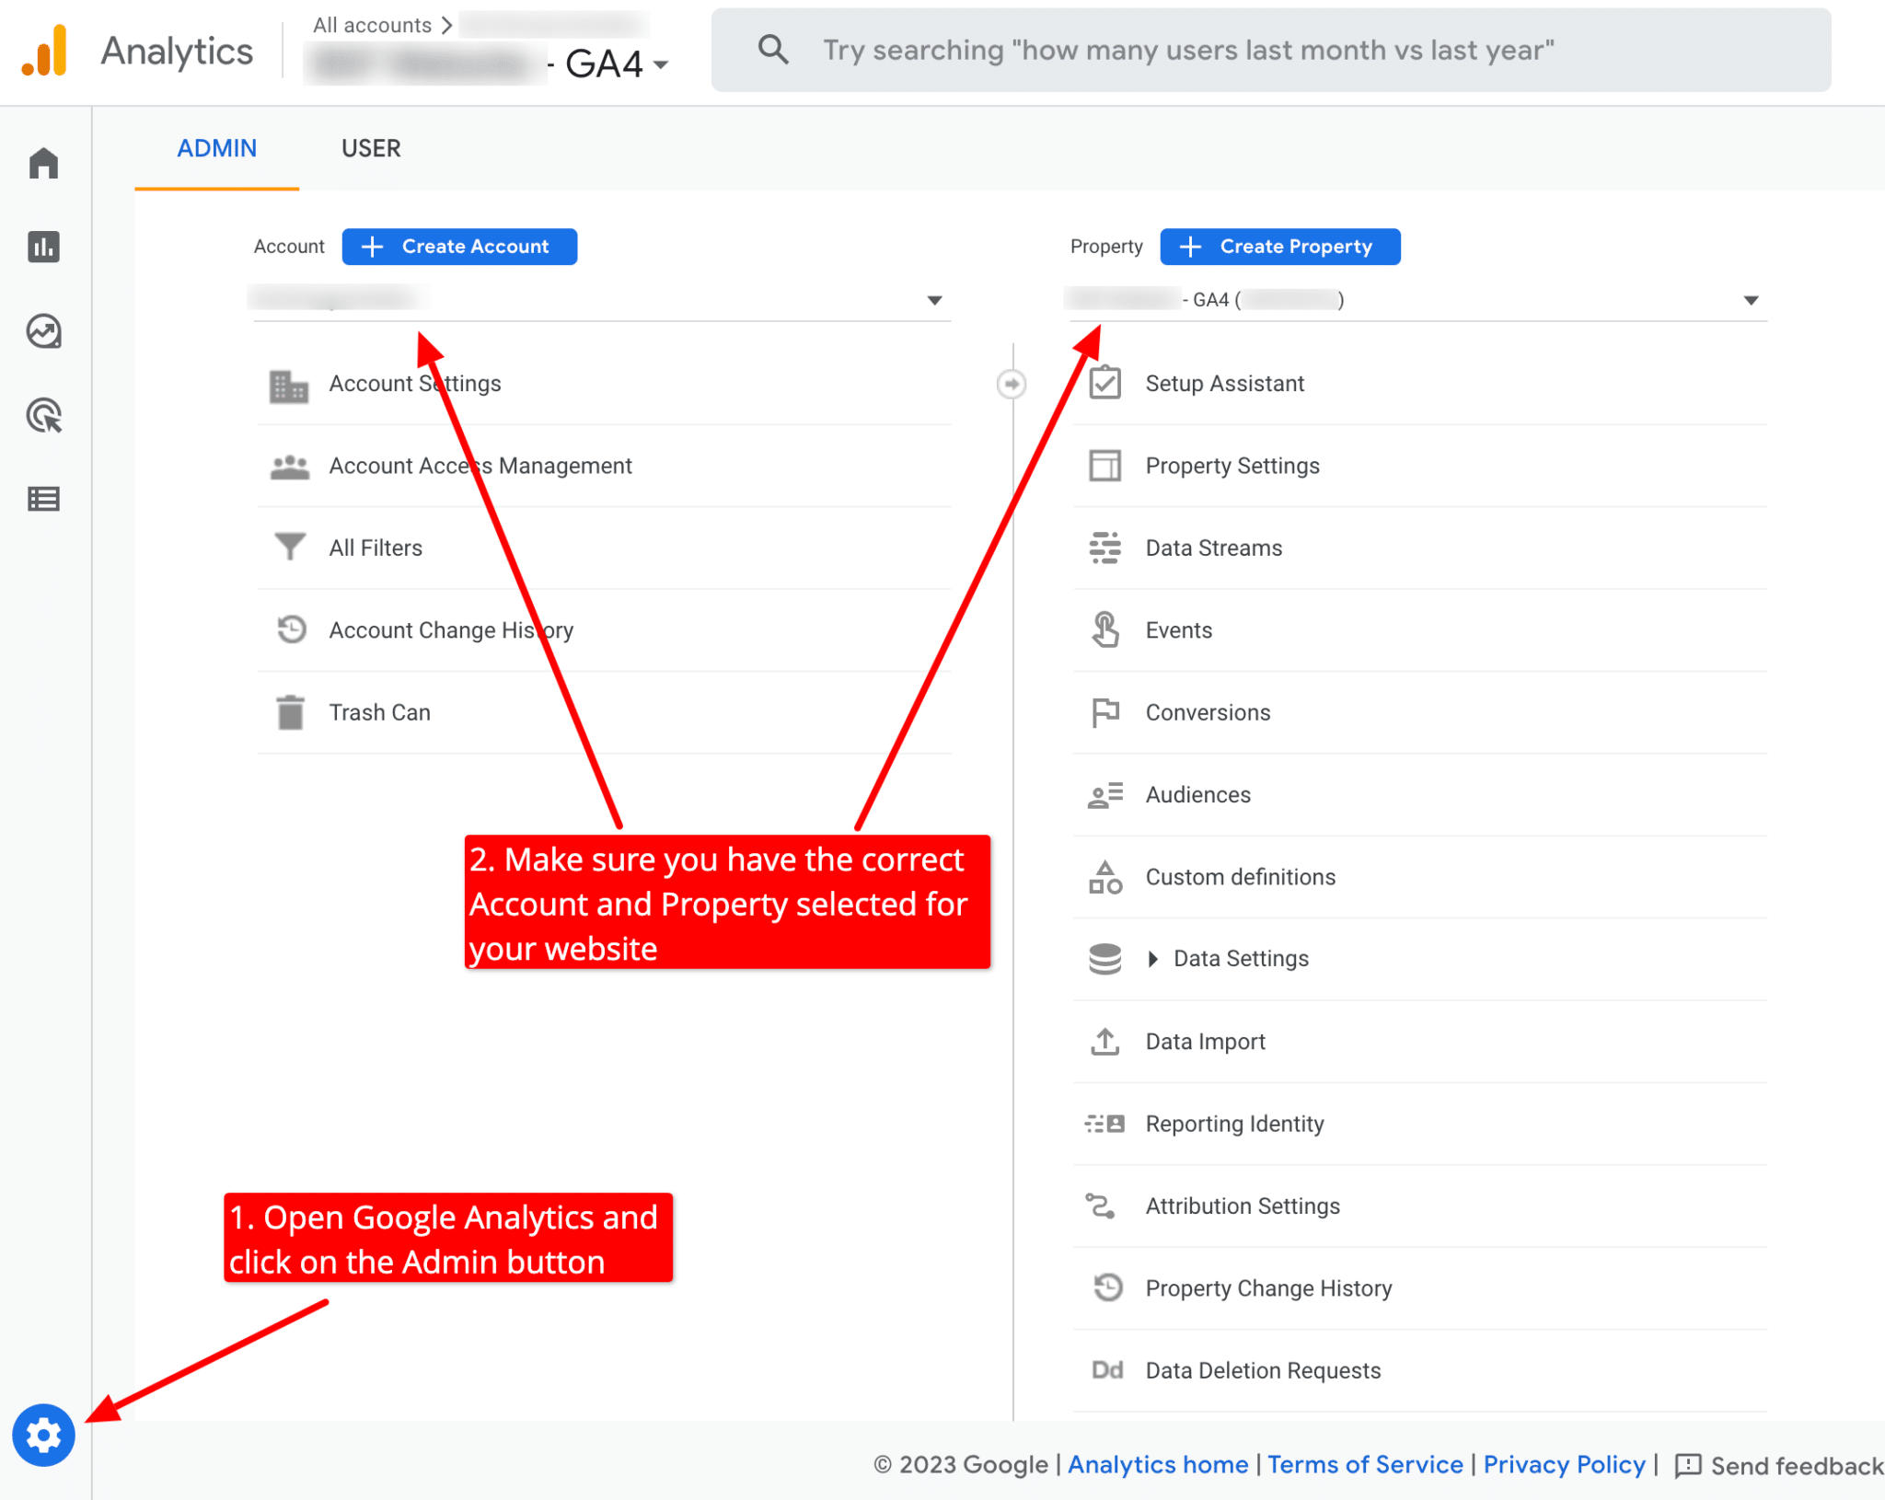
Task: Open the Property selector dropdown arrow
Action: (x=1751, y=301)
